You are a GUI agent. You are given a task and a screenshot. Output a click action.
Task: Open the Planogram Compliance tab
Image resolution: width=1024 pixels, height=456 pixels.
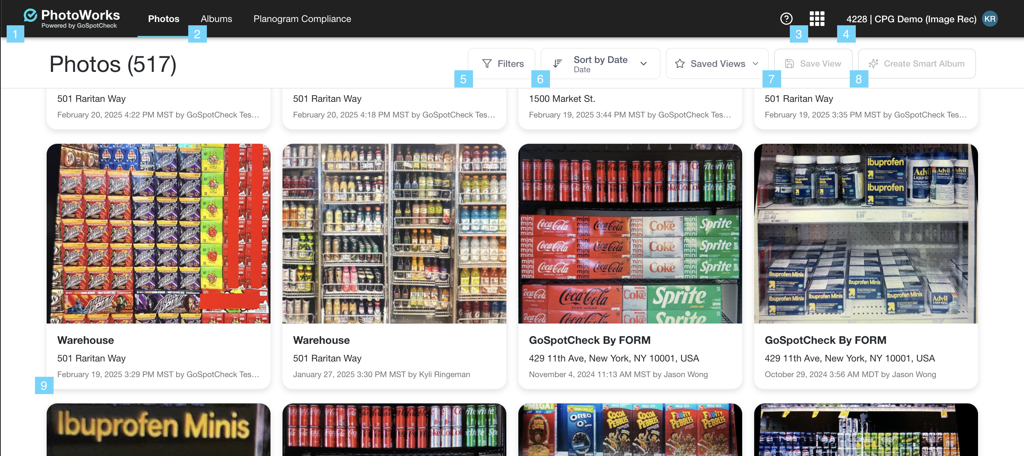pos(302,19)
